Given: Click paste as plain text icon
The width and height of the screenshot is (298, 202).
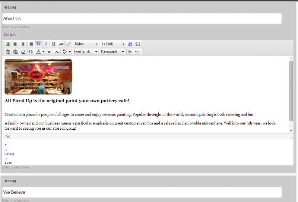Looking at the screenshot, I should 8,51.
